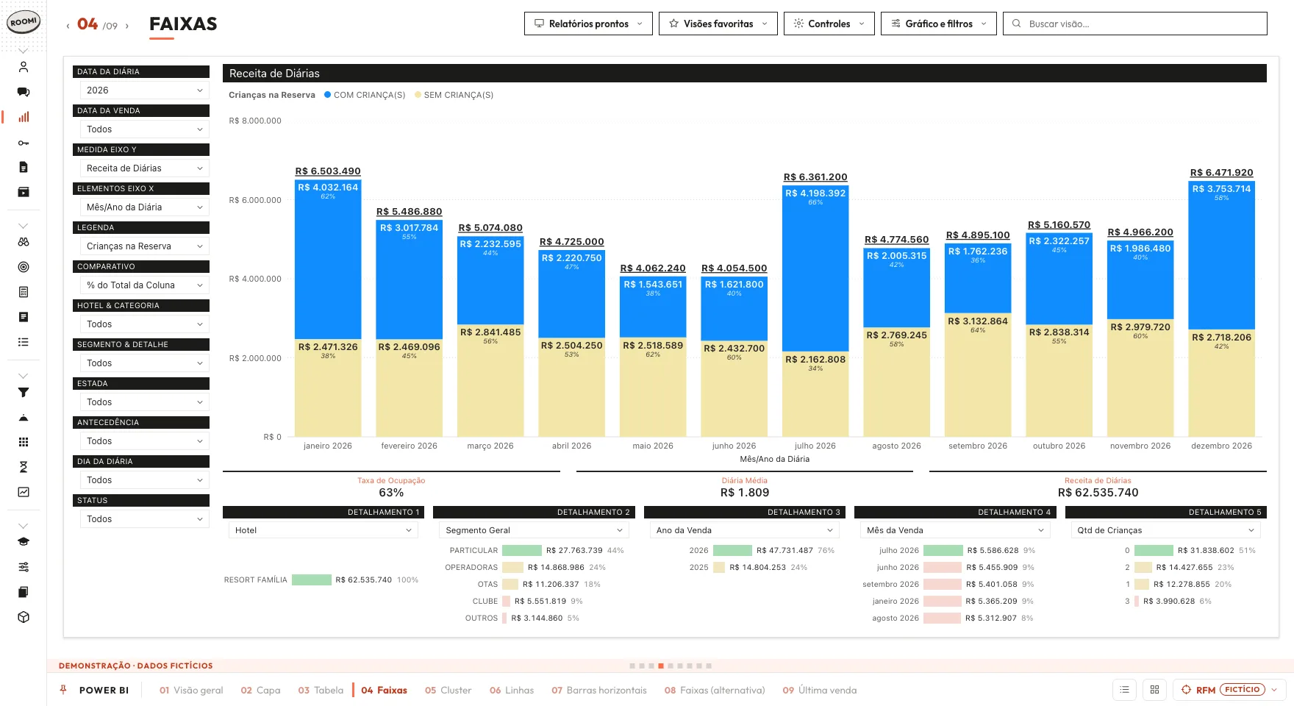Open Gráfico e filtros menu

click(939, 24)
